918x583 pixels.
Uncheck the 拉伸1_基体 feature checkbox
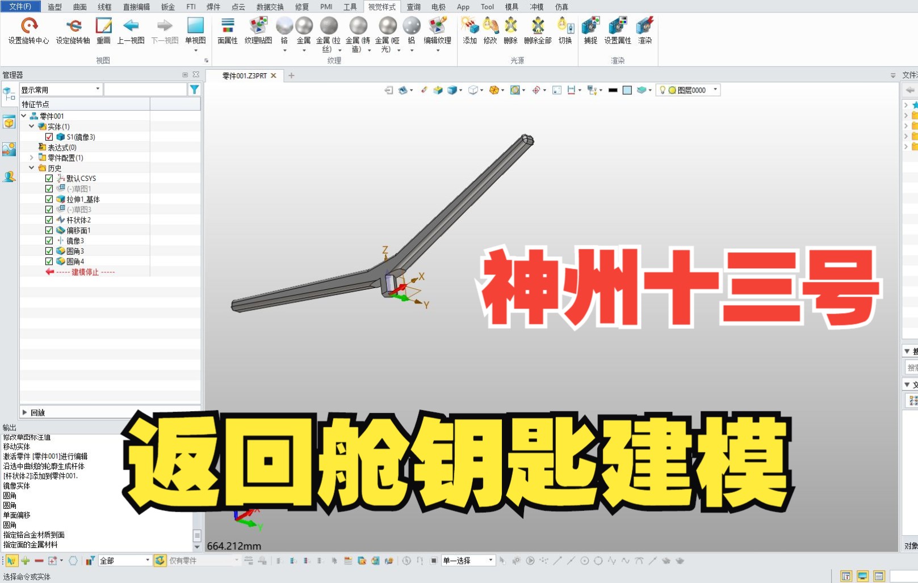(x=49, y=199)
